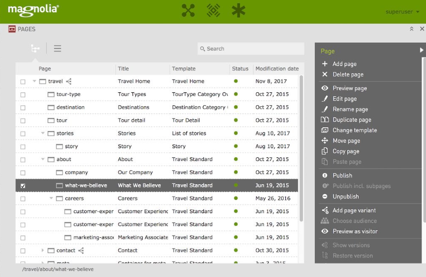Check the tour-type row checkbox
The image size is (426, 277).
point(23,94)
